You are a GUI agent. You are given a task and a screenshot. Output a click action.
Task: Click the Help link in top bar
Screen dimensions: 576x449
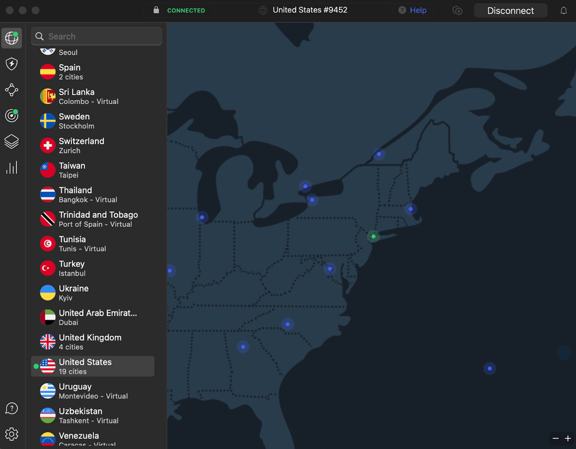pos(418,10)
